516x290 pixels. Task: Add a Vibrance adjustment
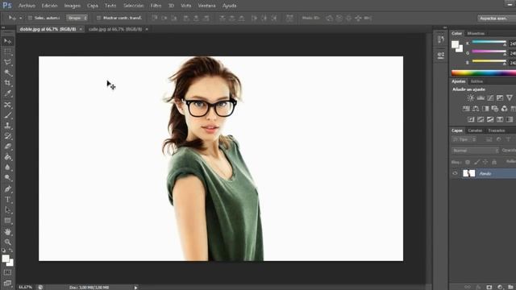click(510, 98)
